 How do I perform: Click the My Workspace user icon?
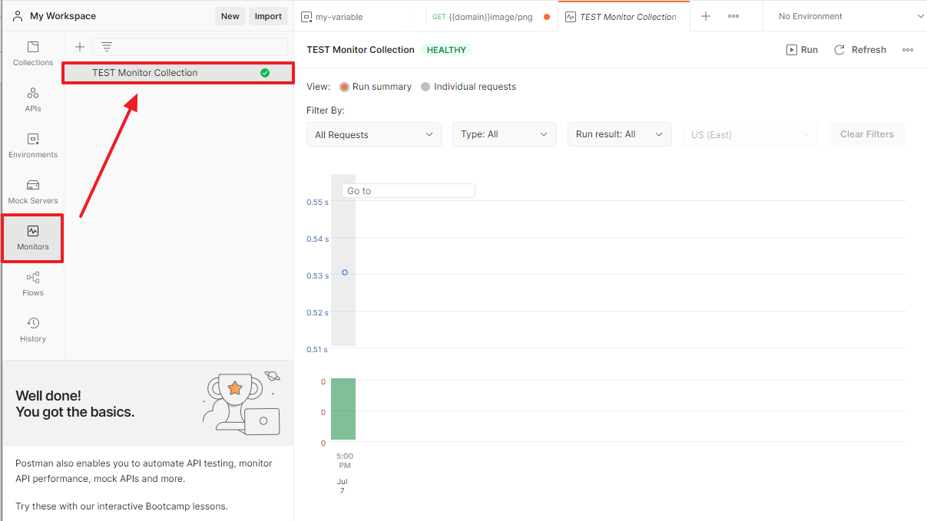18,16
